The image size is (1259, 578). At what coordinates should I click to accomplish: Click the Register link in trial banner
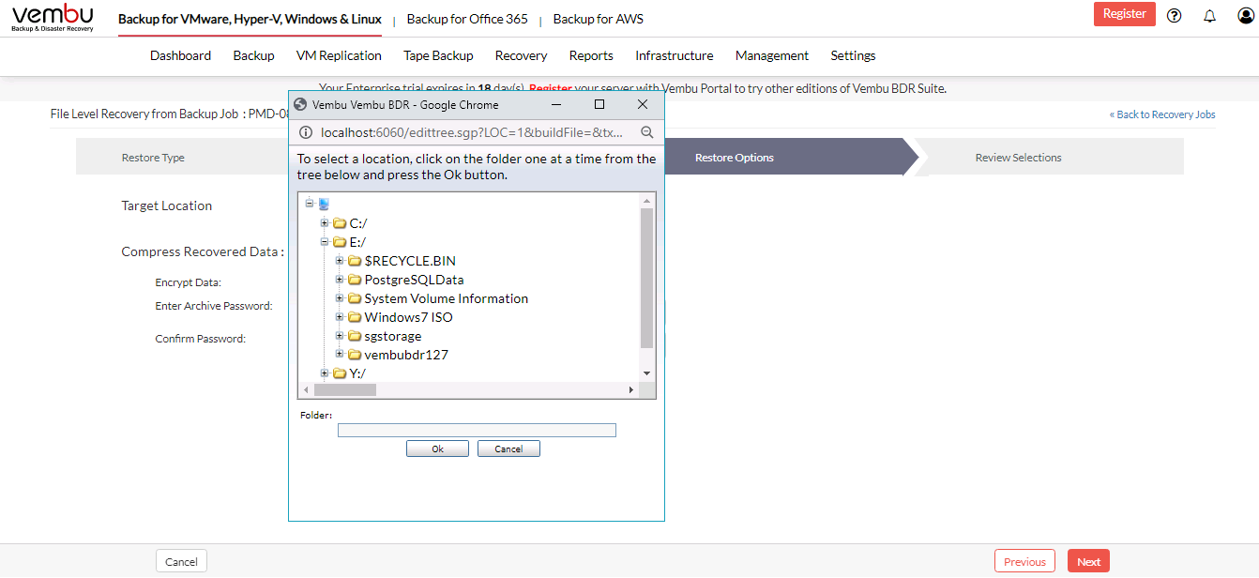[551, 89]
